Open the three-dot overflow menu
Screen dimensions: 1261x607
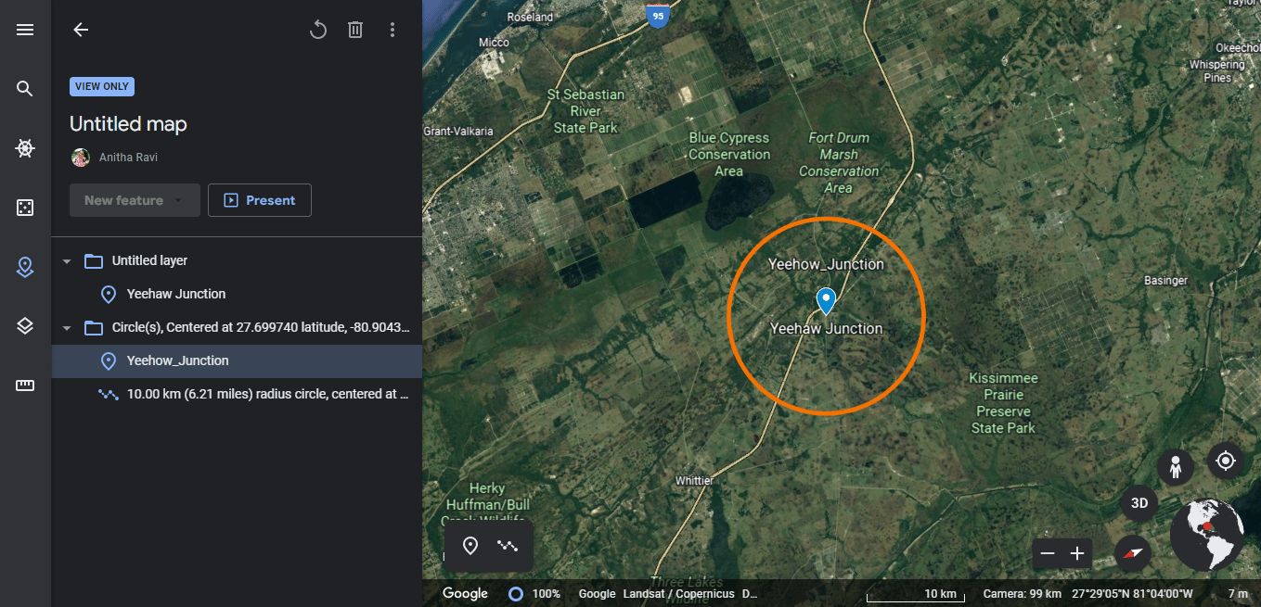click(392, 29)
